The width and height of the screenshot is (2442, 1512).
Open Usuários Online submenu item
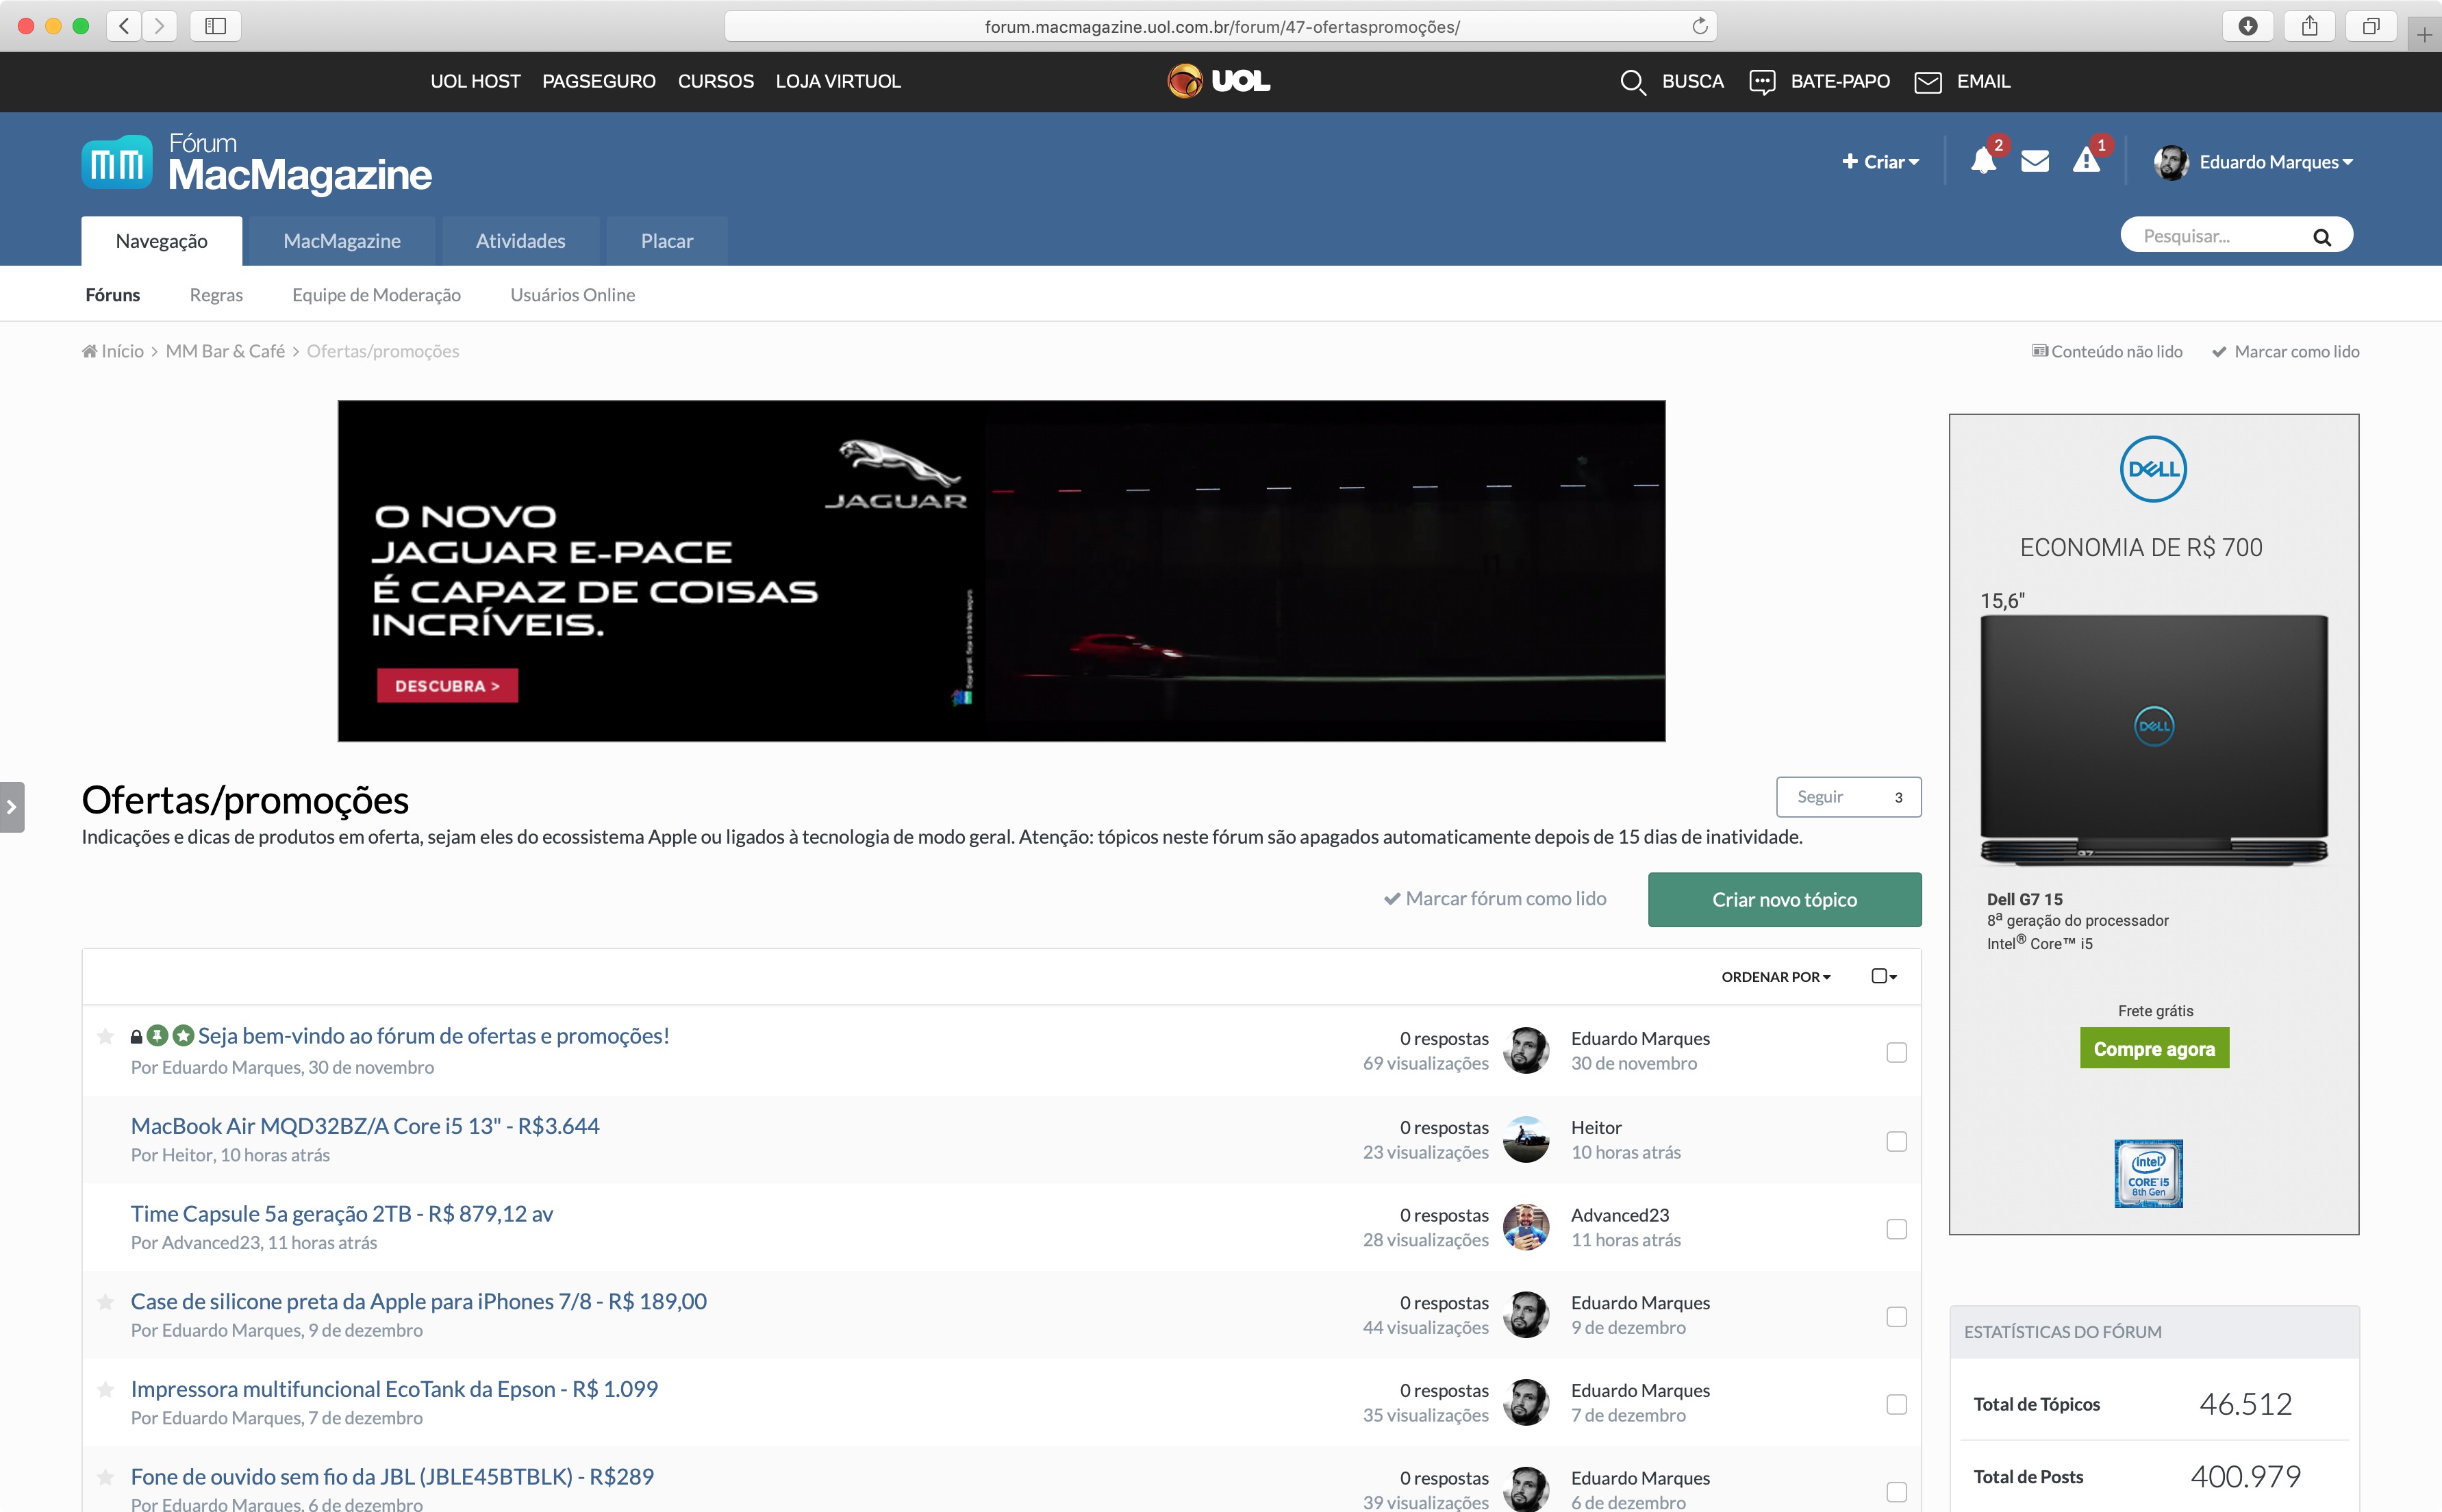coord(573,295)
